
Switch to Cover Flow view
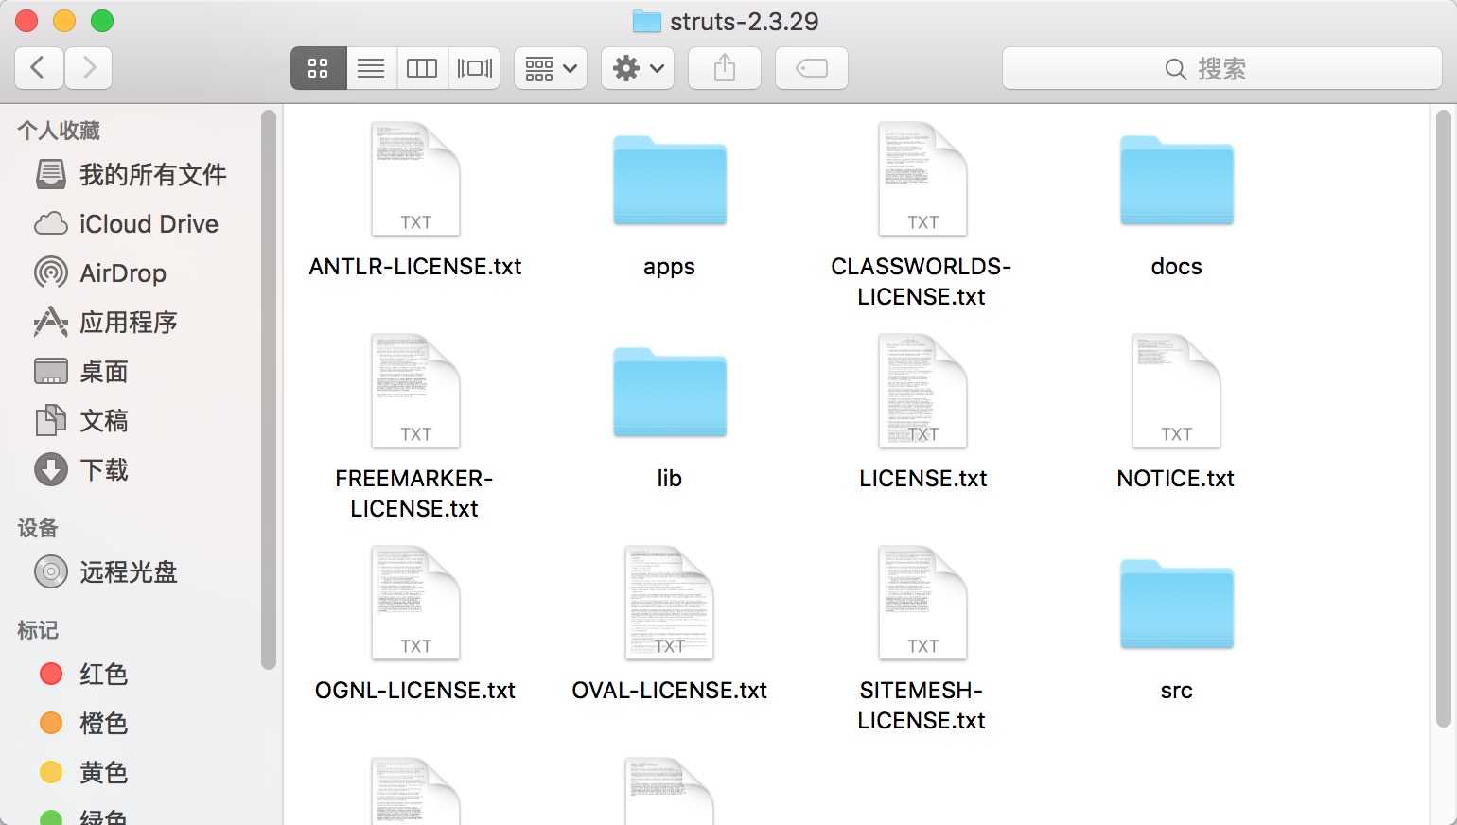click(475, 68)
